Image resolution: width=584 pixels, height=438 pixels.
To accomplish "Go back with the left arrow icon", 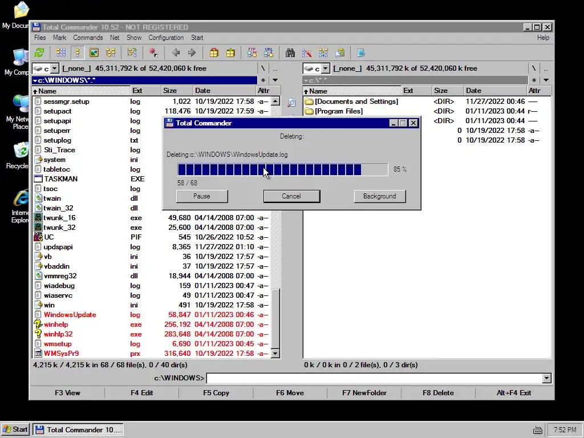I will [176, 52].
